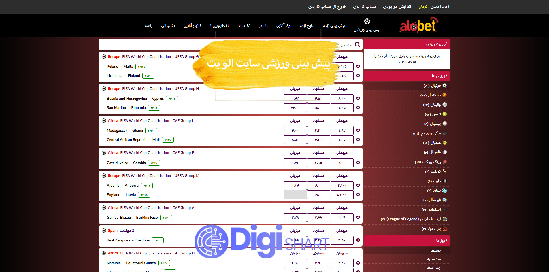The width and height of the screenshot is (549, 272).
Task: Click خروج از حساب کاربری logout link
Action: (327, 7)
